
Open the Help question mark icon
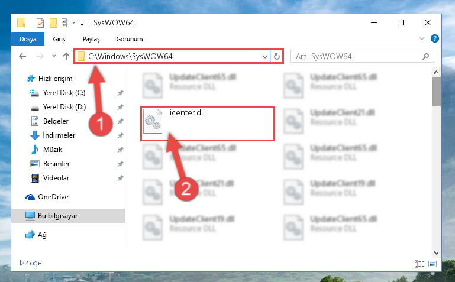435,38
